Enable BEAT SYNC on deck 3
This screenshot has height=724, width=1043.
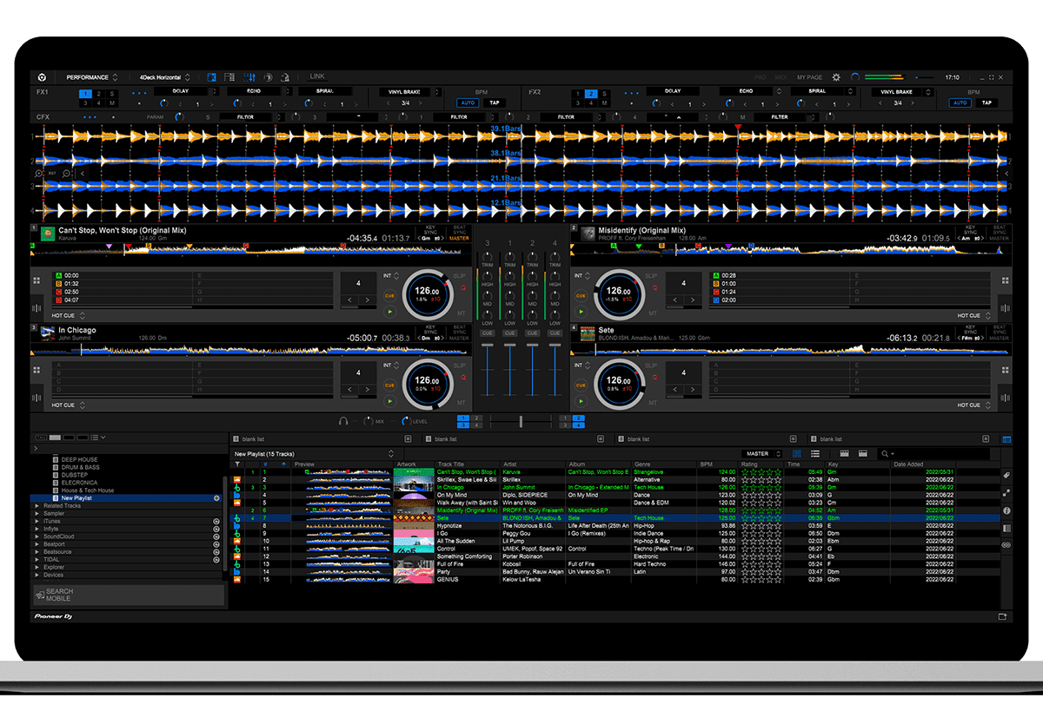coord(458,332)
